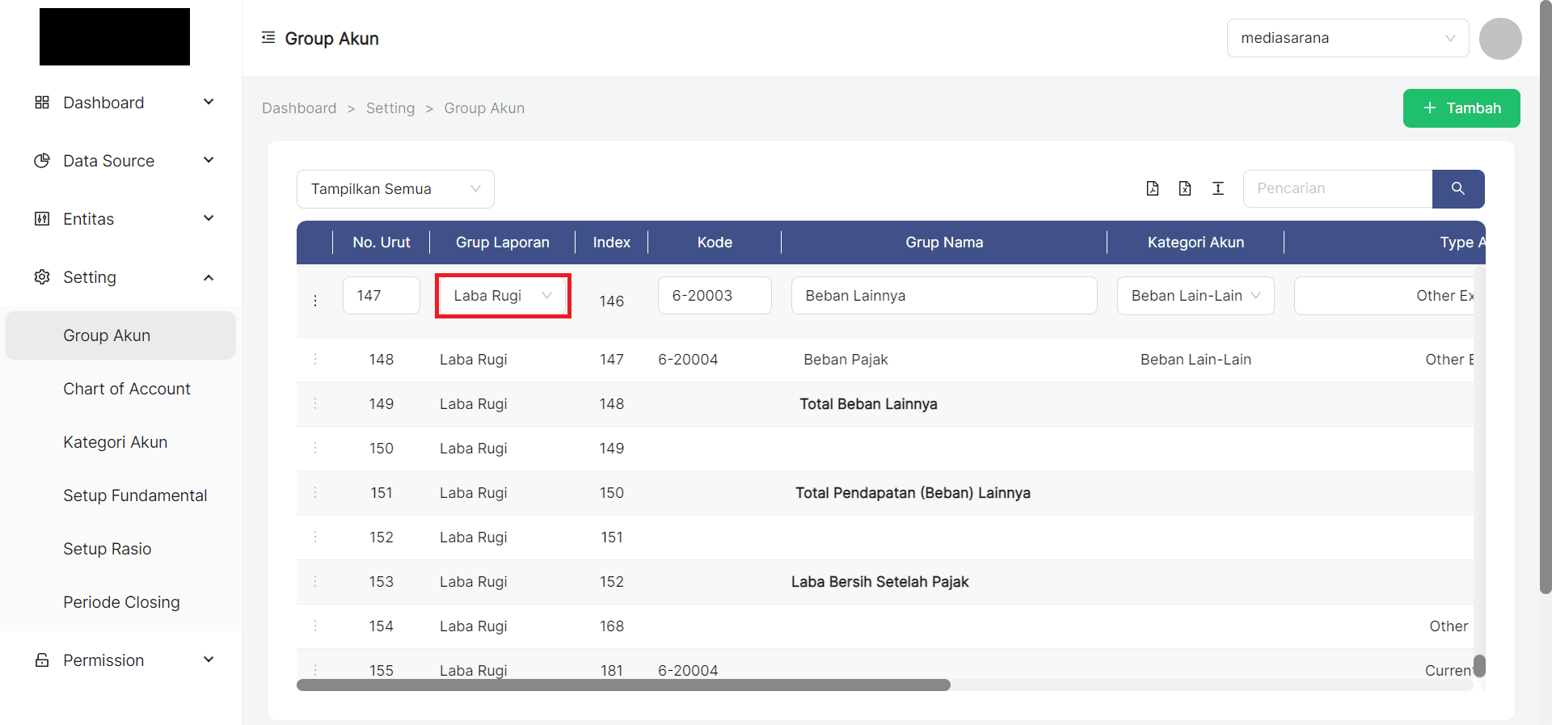Open Laba Rugi Grup Laporan dropdown
This screenshot has width=1552, height=725.
pyautogui.click(x=503, y=296)
